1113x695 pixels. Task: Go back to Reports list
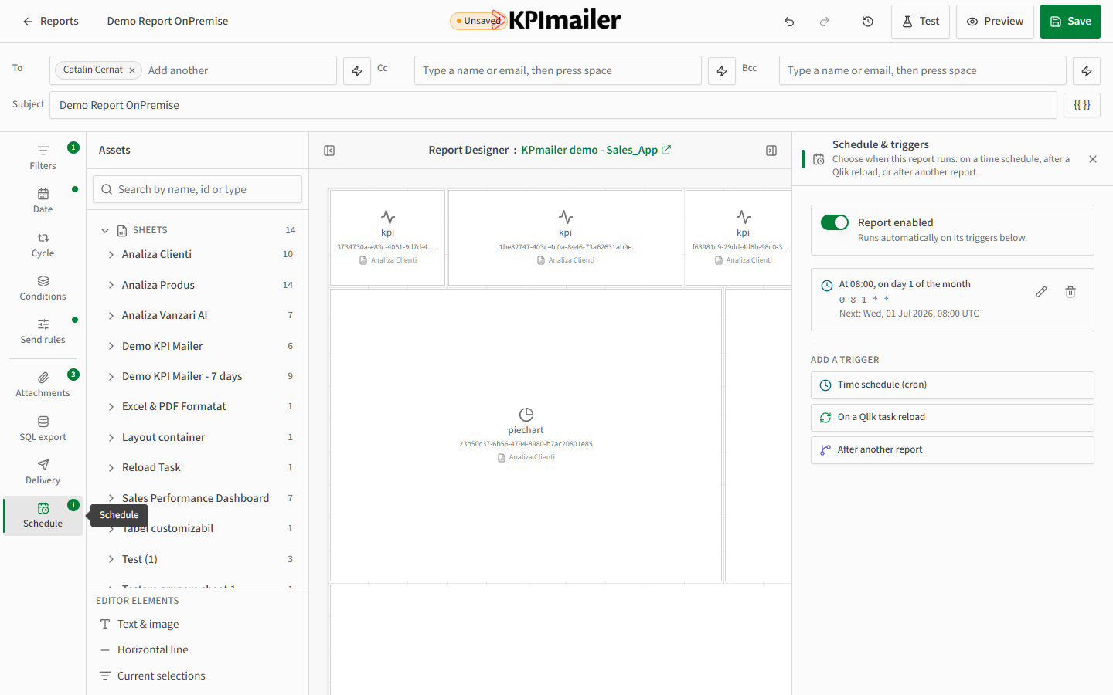tap(50, 22)
